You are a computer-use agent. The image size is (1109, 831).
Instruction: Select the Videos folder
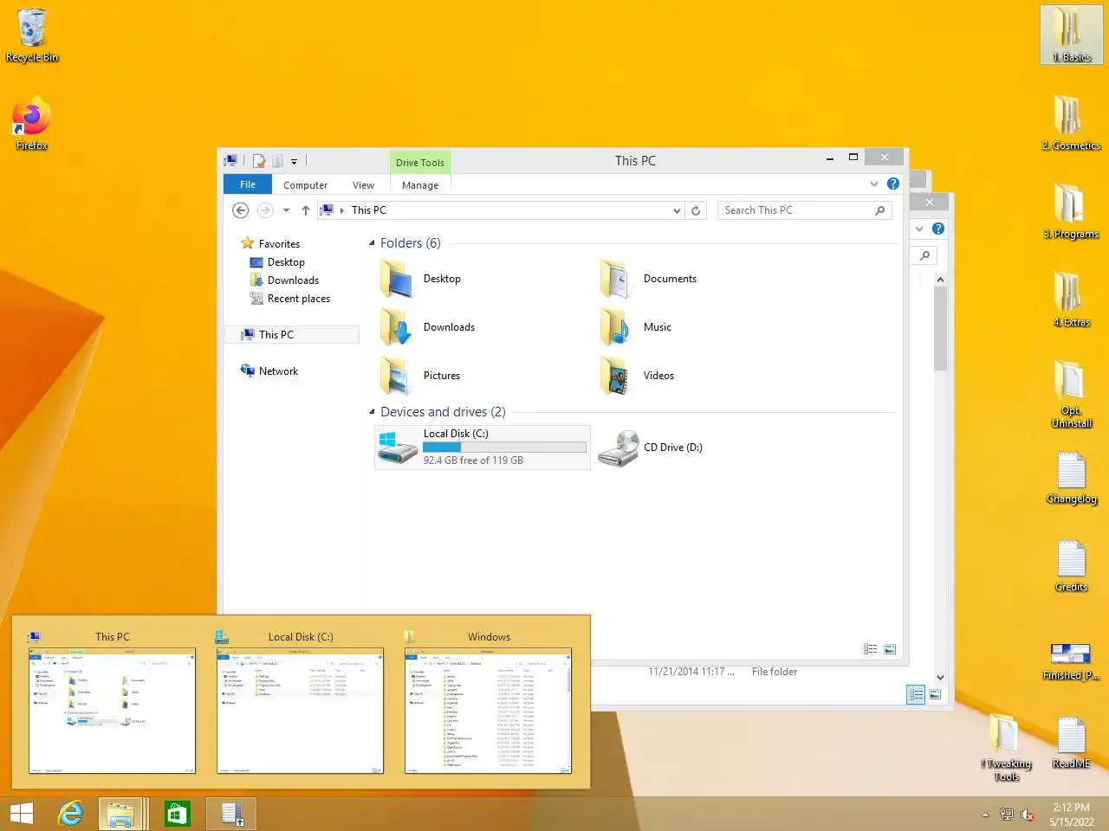[637, 376]
